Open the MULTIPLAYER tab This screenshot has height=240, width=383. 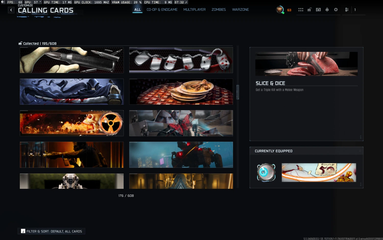click(194, 10)
